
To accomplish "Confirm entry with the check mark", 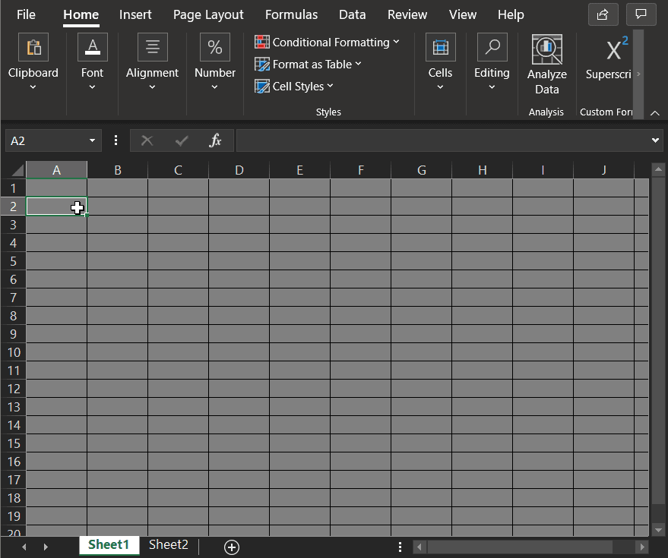I will click(182, 140).
